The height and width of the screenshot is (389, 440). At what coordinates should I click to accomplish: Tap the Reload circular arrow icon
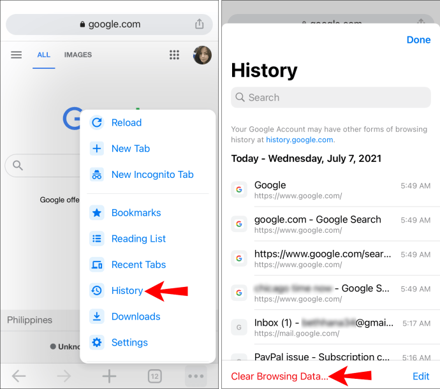pos(97,122)
